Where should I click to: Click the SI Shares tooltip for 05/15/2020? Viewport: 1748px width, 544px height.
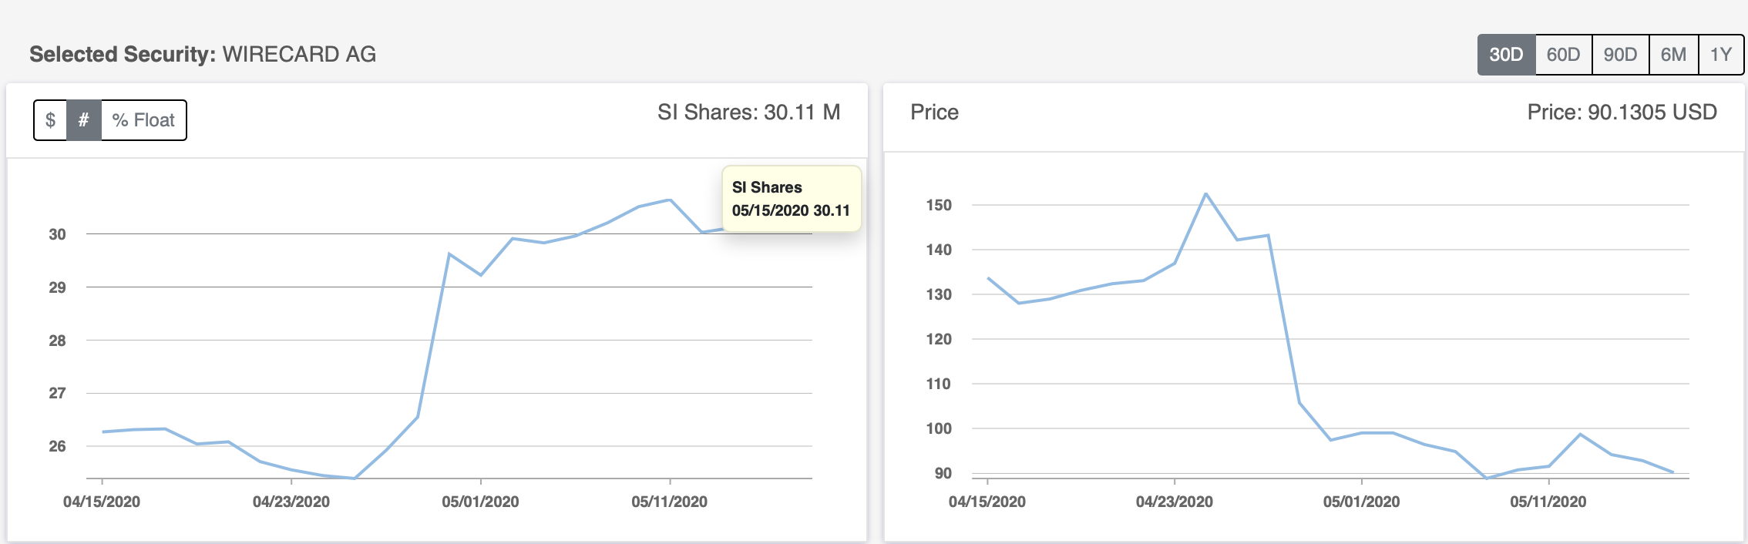coord(791,199)
